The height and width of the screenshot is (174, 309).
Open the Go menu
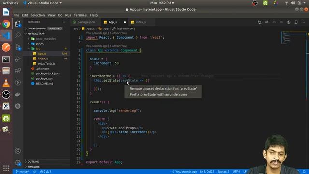(x=60, y=15)
